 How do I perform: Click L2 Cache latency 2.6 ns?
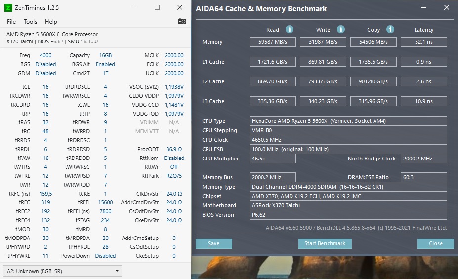424,81
